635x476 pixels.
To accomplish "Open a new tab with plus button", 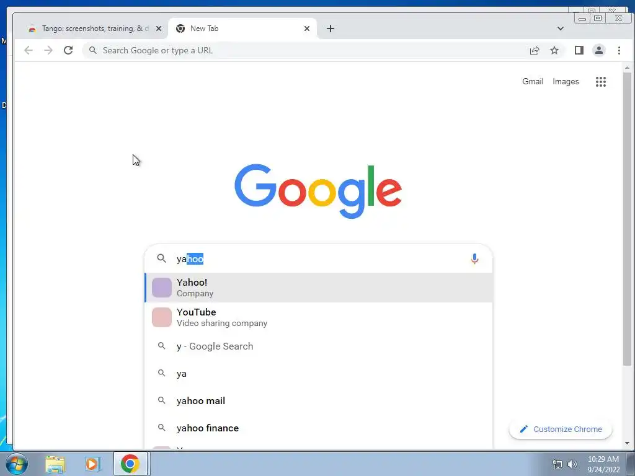I will [331, 29].
